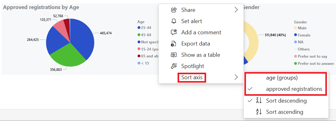Click the Show as a table icon
This screenshot has height=121, width=336.
(174, 55)
